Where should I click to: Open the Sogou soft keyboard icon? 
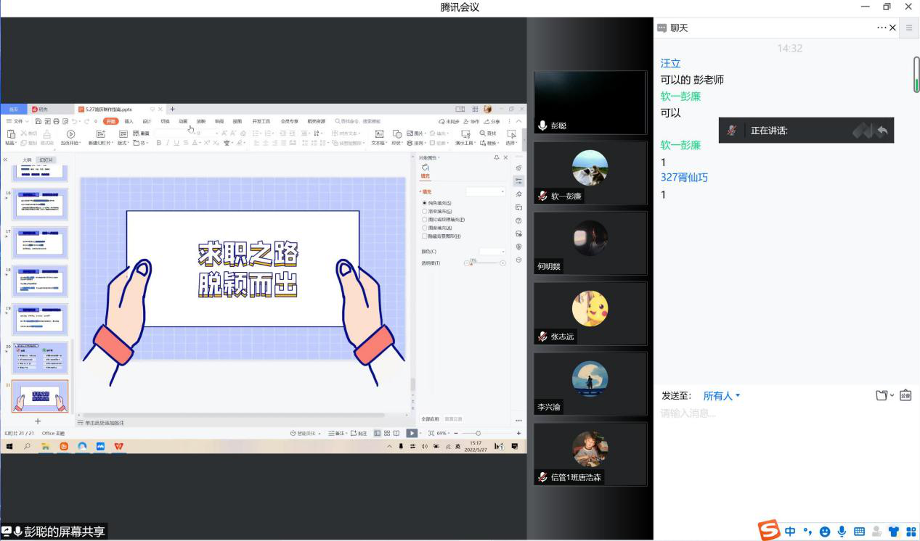[x=859, y=532]
